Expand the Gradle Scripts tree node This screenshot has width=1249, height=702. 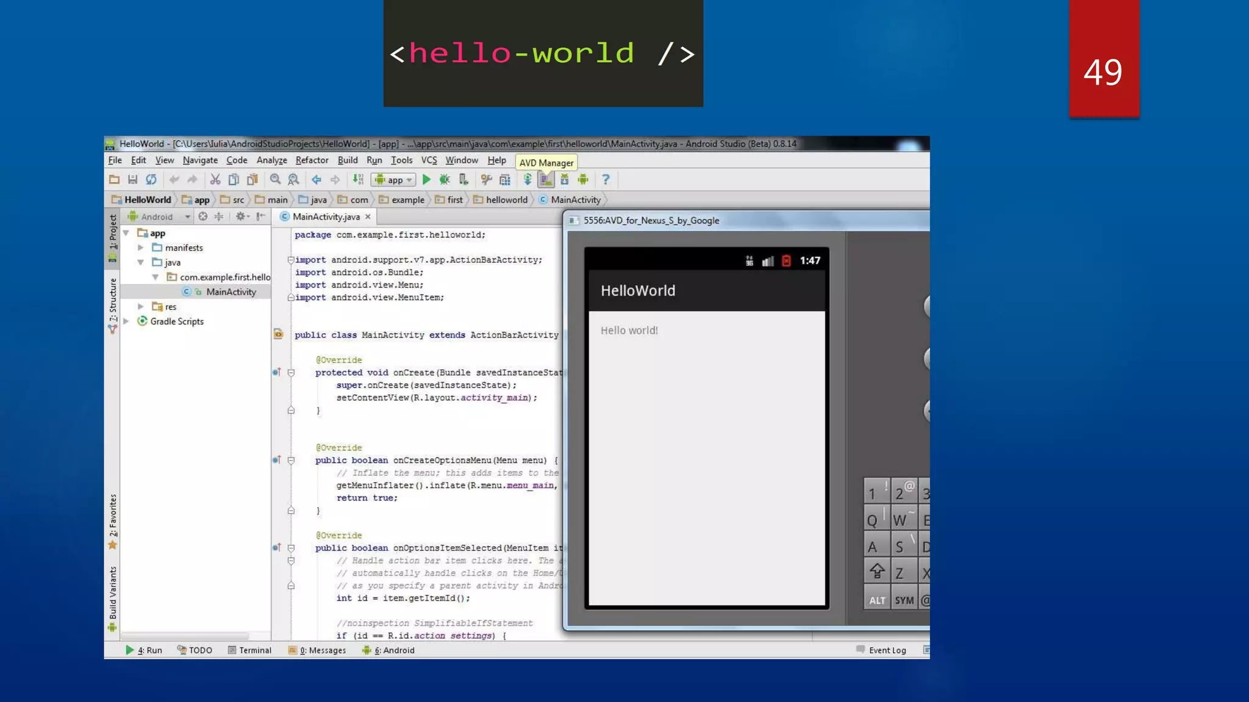coord(126,322)
